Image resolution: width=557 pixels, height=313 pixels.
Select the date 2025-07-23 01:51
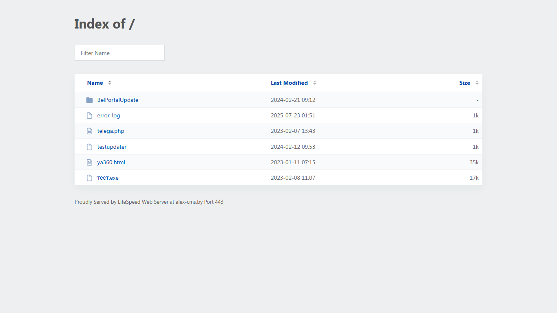click(x=293, y=115)
